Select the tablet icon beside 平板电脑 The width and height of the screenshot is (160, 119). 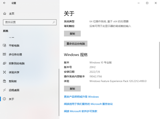[5, 45]
